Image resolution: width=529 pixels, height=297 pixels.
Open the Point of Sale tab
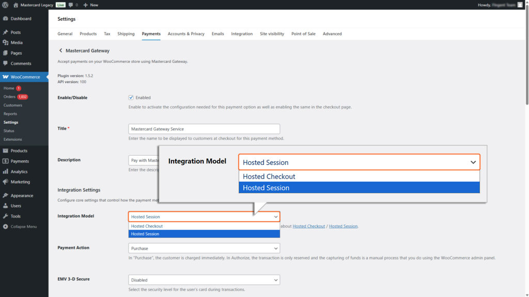click(303, 34)
